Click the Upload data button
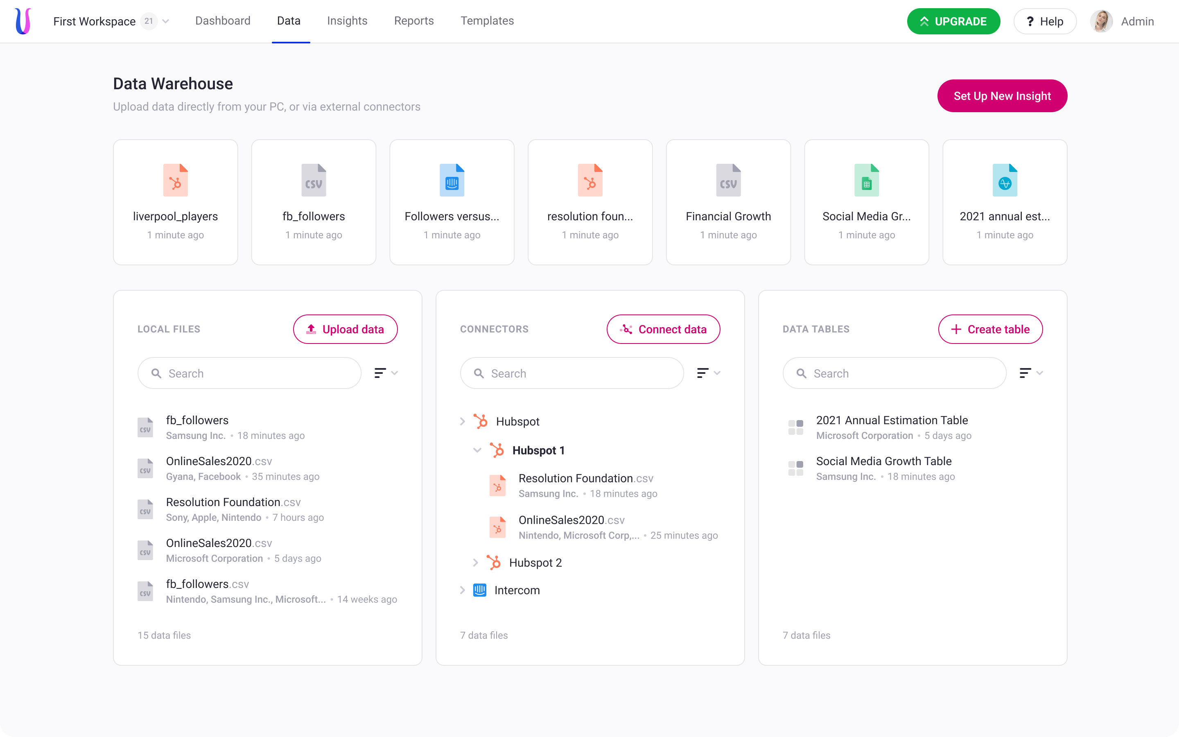The image size is (1179, 737). click(x=345, y=329)
